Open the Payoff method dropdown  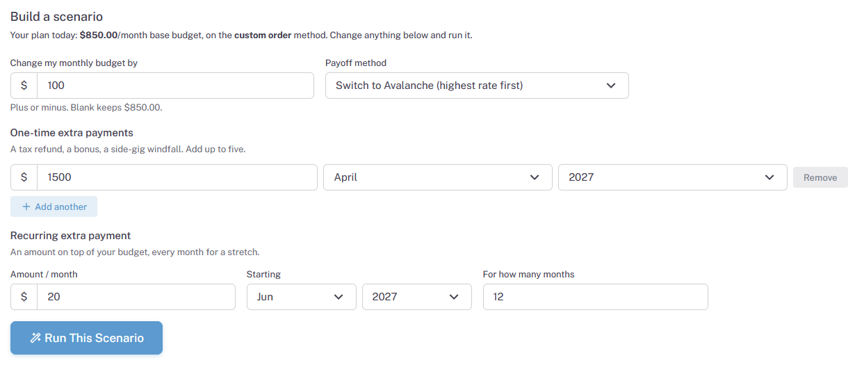click(x=477, y=86)
